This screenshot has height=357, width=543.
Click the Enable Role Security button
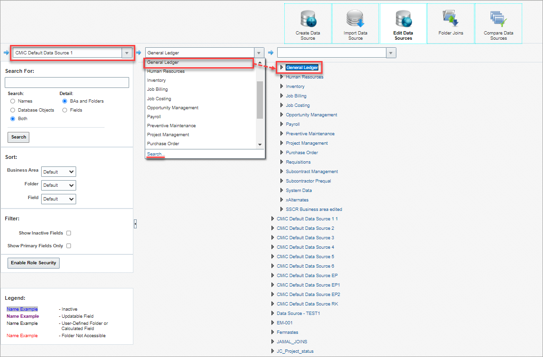pos(34,263)
